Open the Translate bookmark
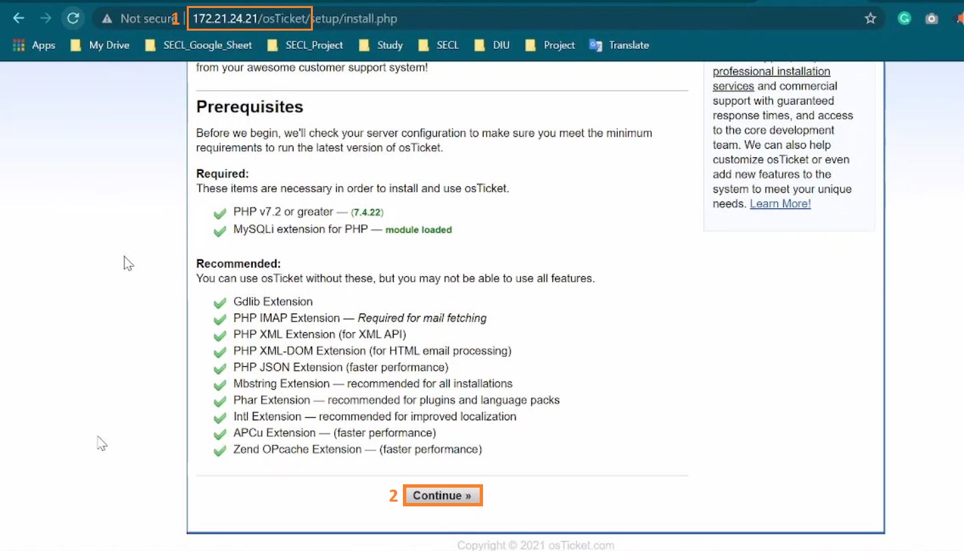 click(x=619, y=45)
